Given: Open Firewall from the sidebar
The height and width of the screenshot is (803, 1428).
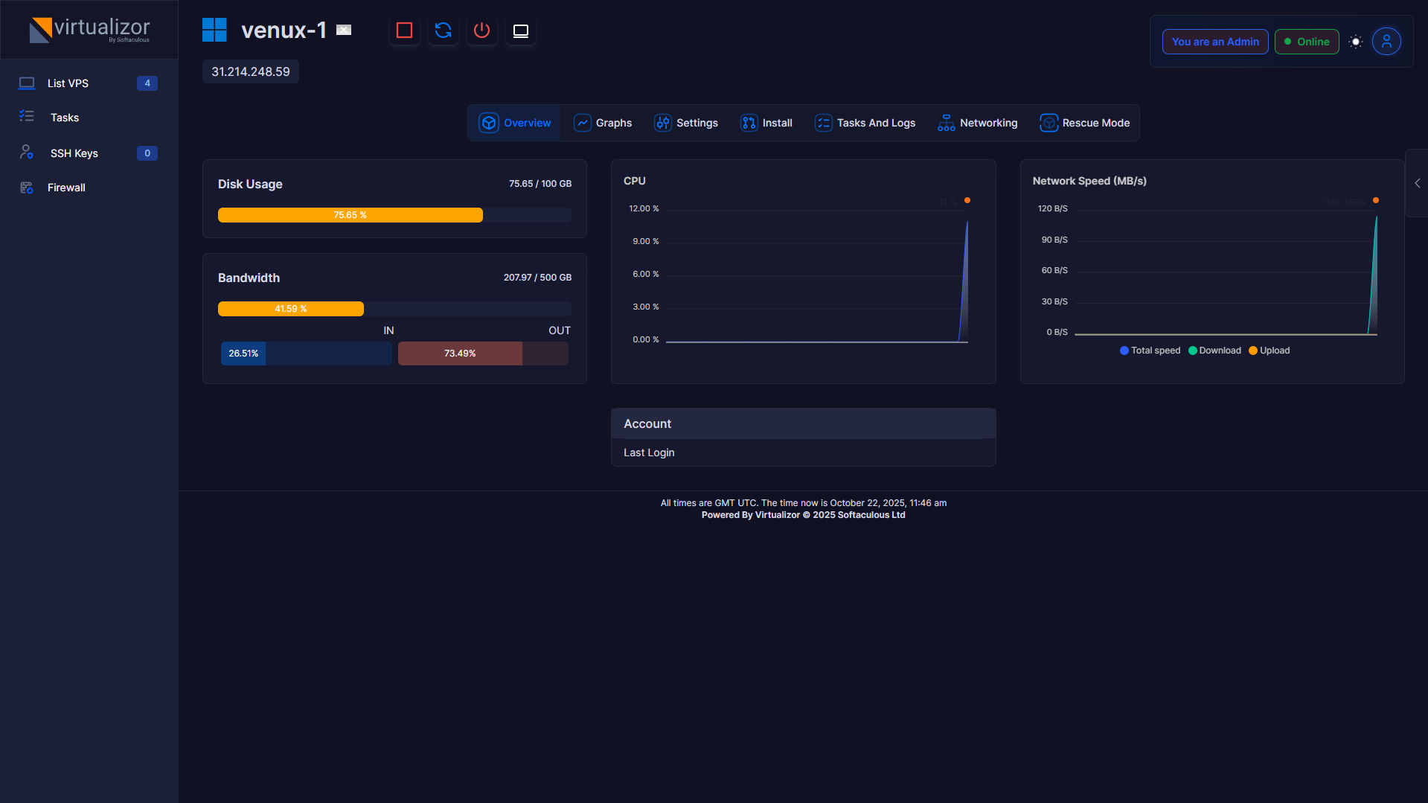Looking at the screenshot, I should [66, 188].
